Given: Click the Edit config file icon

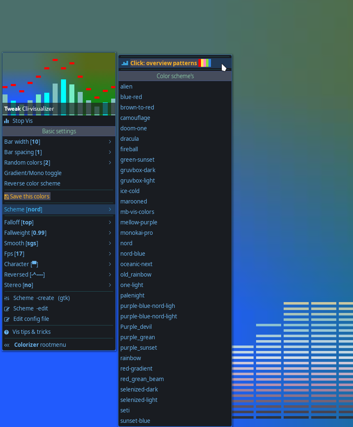Looking at the screenshot, I should tap(7, 319).
